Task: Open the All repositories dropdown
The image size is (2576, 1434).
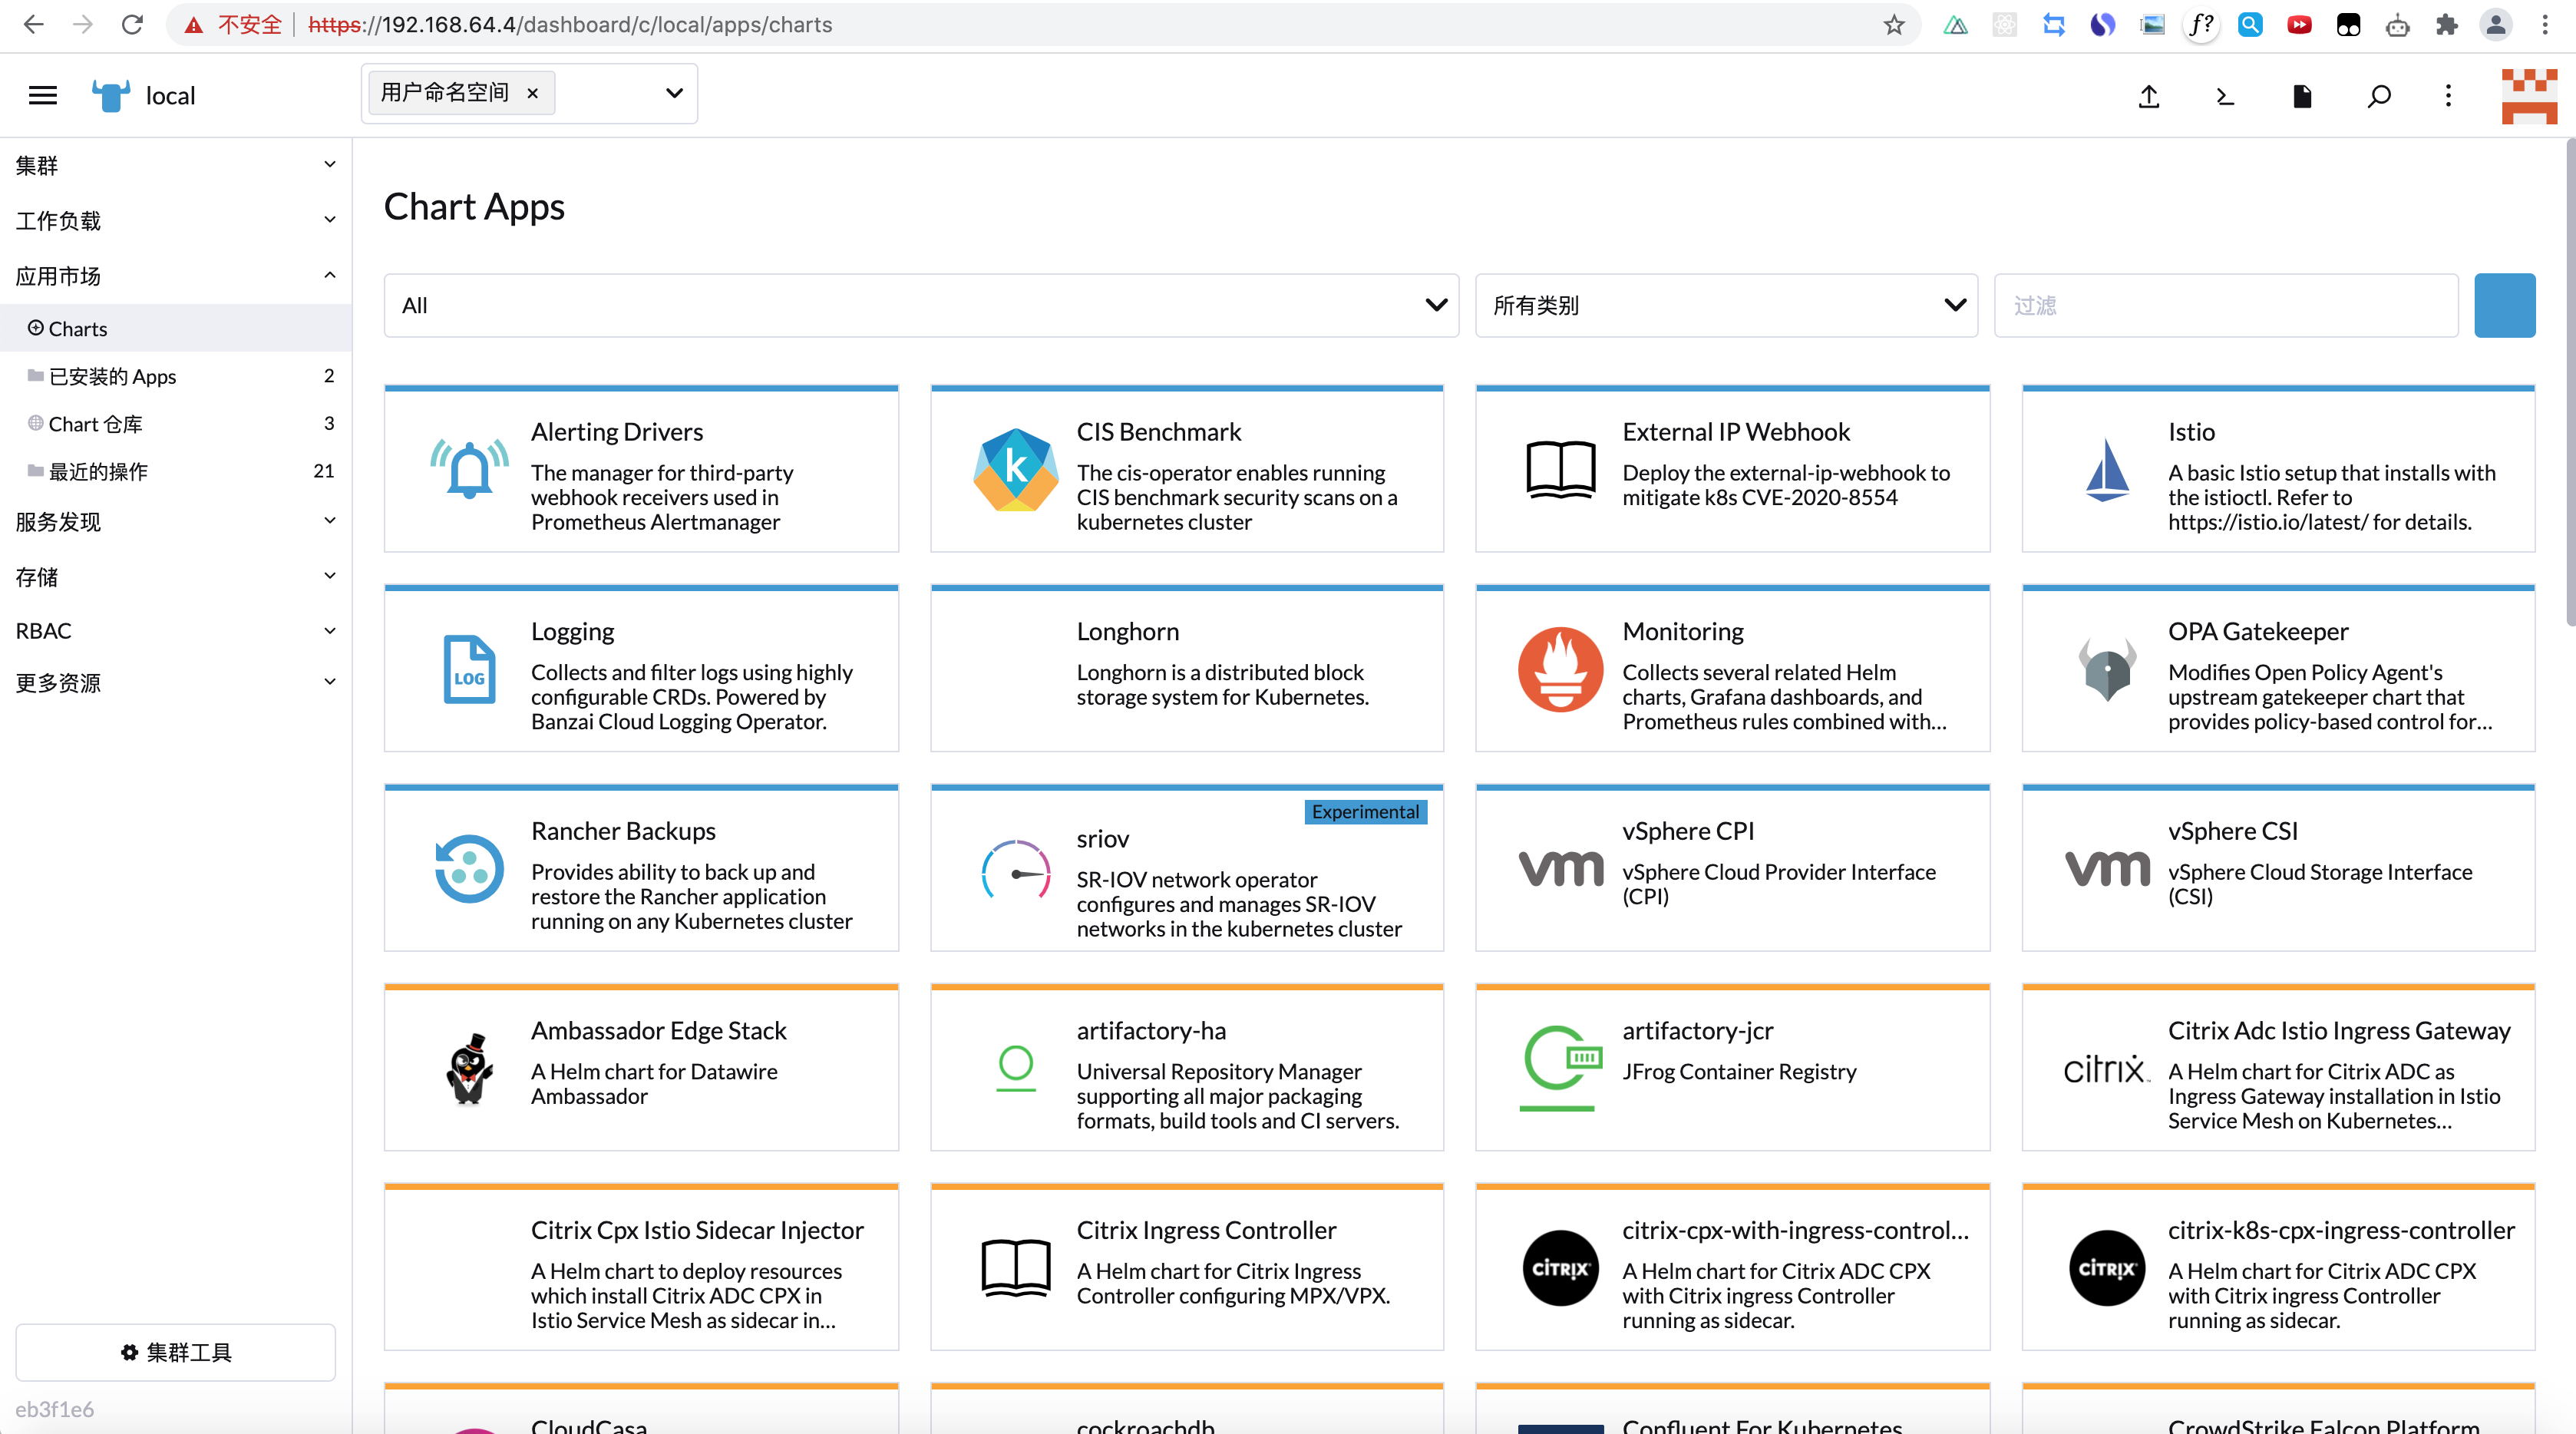Action: [x=921, y=305]
